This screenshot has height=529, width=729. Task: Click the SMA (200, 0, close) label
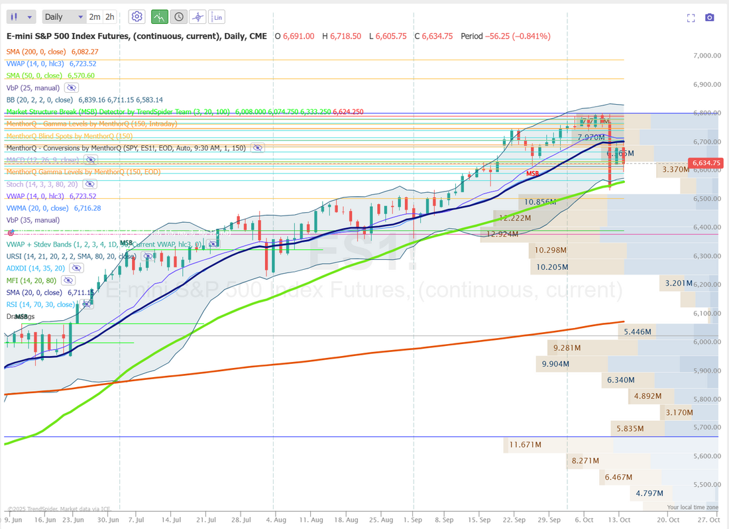[38, 52]
